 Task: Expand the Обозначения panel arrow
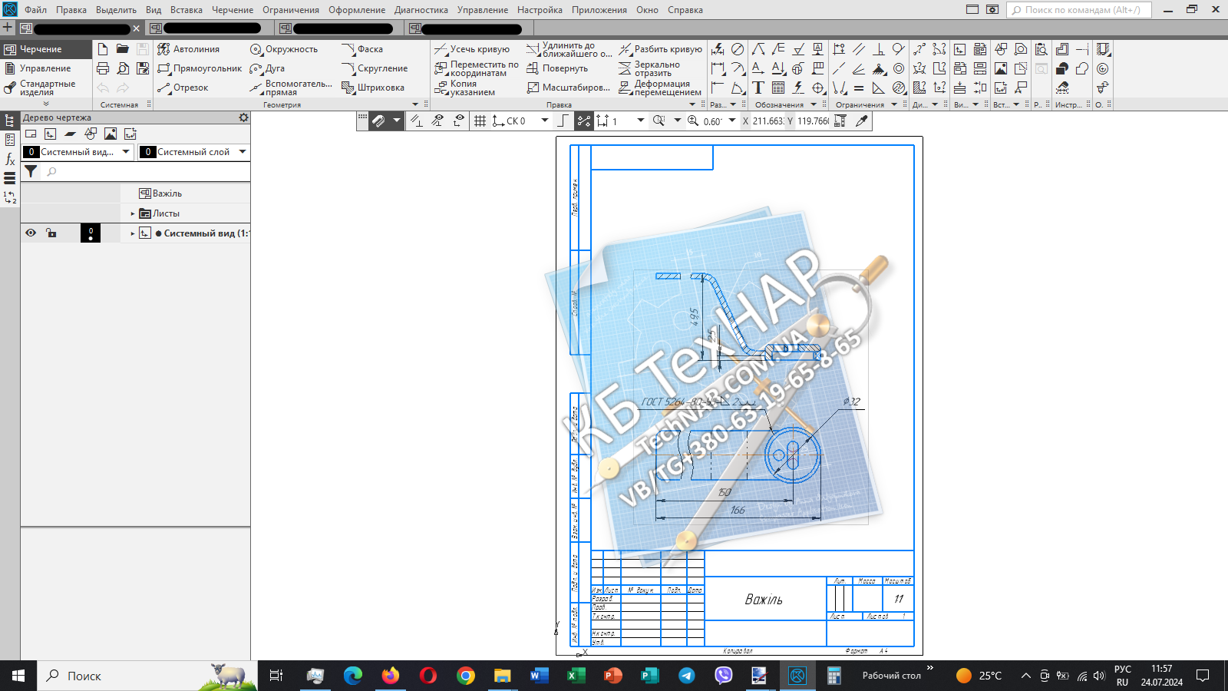814,104
